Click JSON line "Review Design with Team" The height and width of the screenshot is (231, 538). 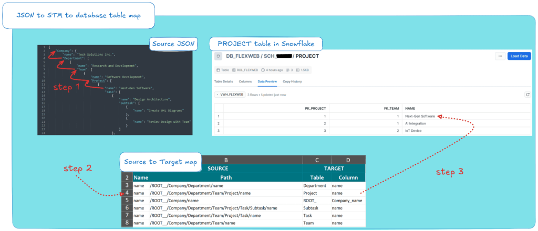click(162, 122)
